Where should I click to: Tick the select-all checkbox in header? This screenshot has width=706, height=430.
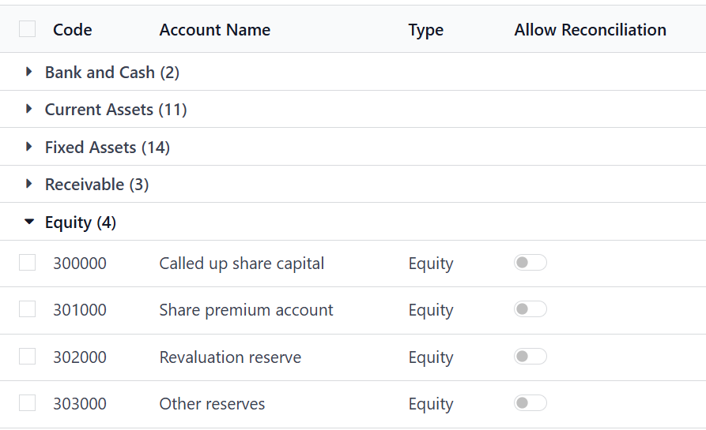point(27,29)
